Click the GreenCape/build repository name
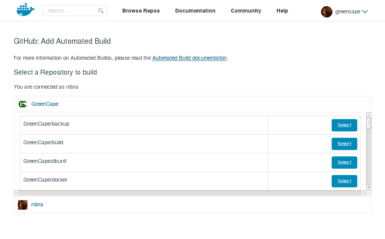 tap(43, 143)
